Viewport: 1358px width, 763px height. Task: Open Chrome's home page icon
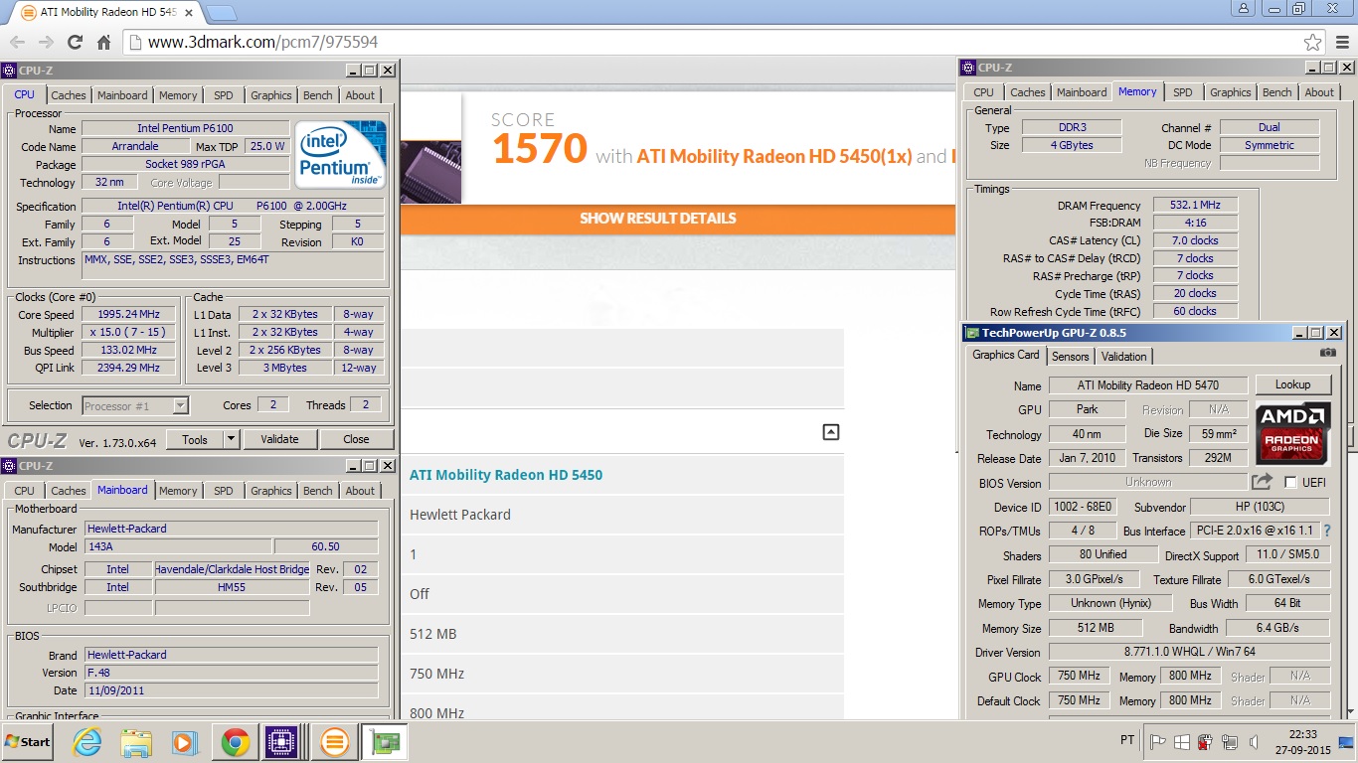coord(103,42)
